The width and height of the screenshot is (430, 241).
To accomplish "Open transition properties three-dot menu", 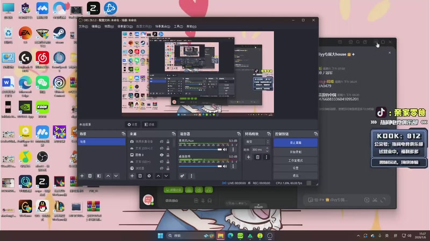I will [266, 157].
